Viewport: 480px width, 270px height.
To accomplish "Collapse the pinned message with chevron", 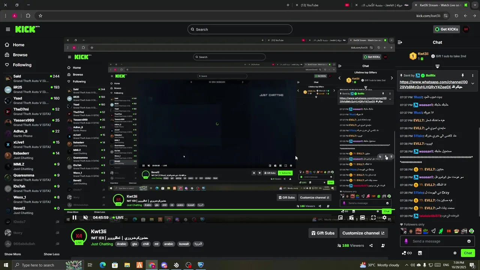I will coord(472,84).
